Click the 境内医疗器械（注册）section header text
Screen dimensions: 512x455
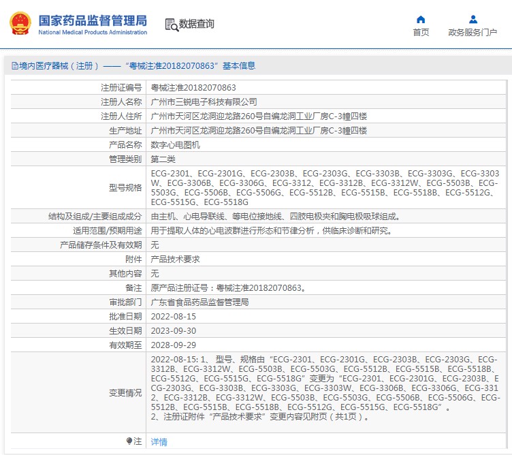[60, 66]
